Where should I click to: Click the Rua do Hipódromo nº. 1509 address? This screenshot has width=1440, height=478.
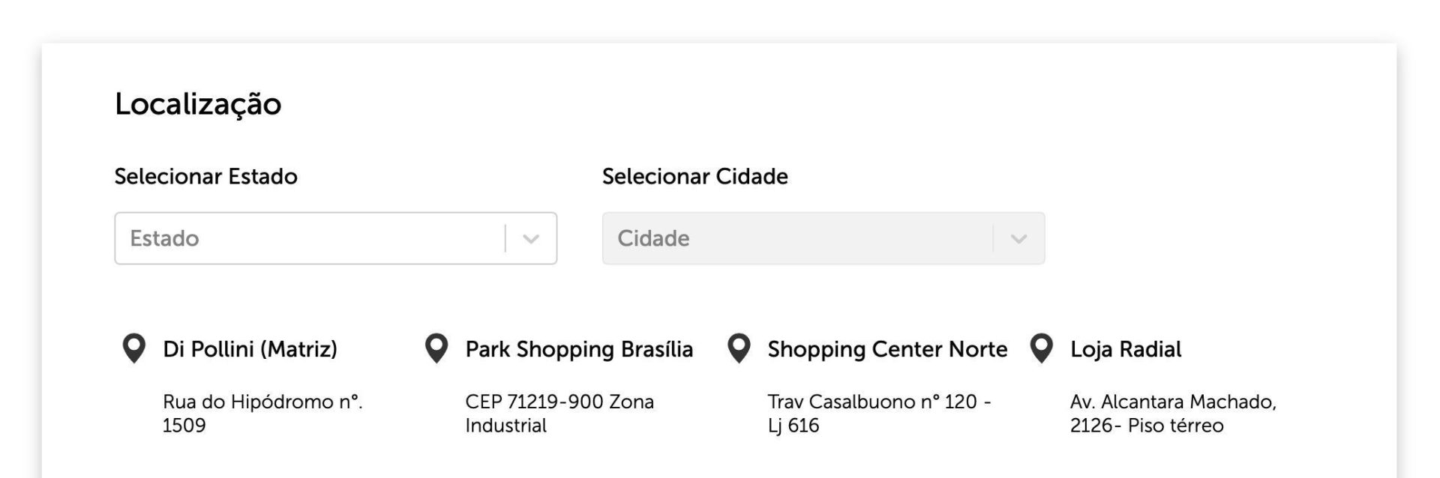coord(262,414)
